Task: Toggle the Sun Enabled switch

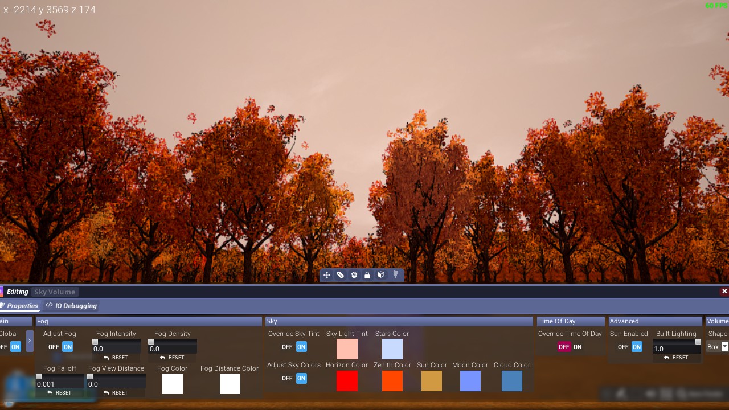Action: point(630,347)
